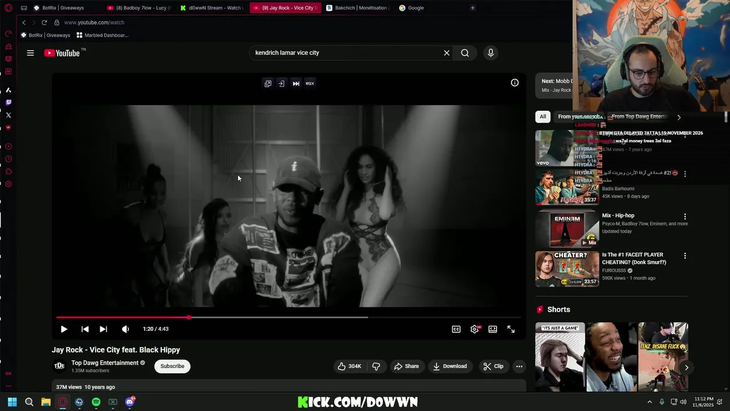Screen dimensions: 730x411
Task: Download the video
Action: [450, 366]
